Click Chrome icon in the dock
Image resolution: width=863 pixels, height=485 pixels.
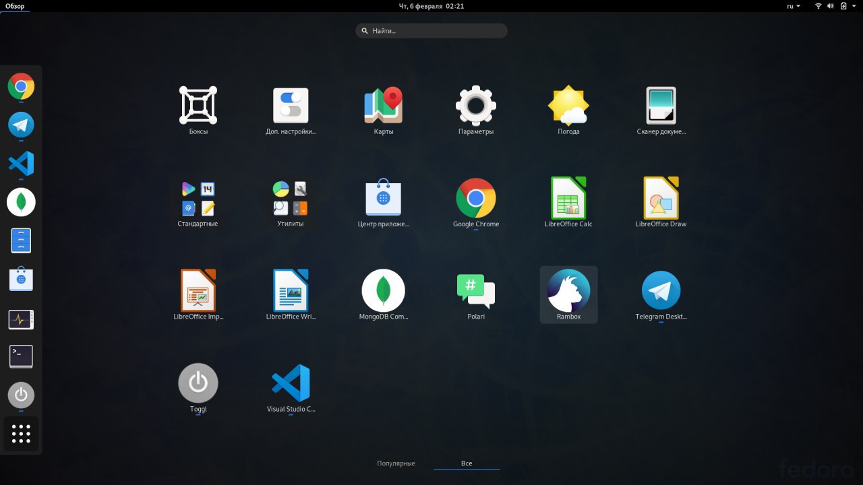click(21, 86)
